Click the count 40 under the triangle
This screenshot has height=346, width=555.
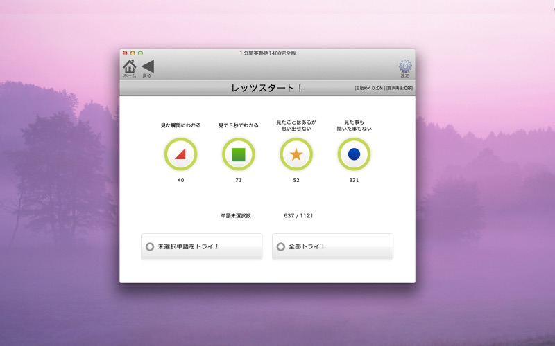(180, 180)
